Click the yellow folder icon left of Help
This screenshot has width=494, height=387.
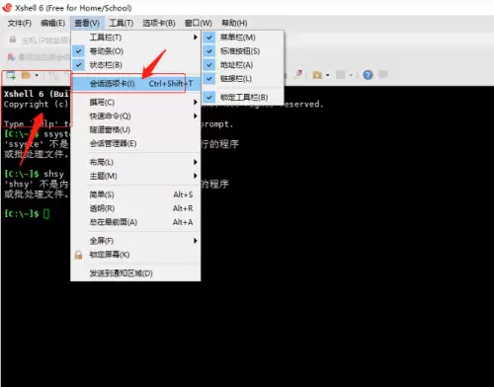coord(317,75)
